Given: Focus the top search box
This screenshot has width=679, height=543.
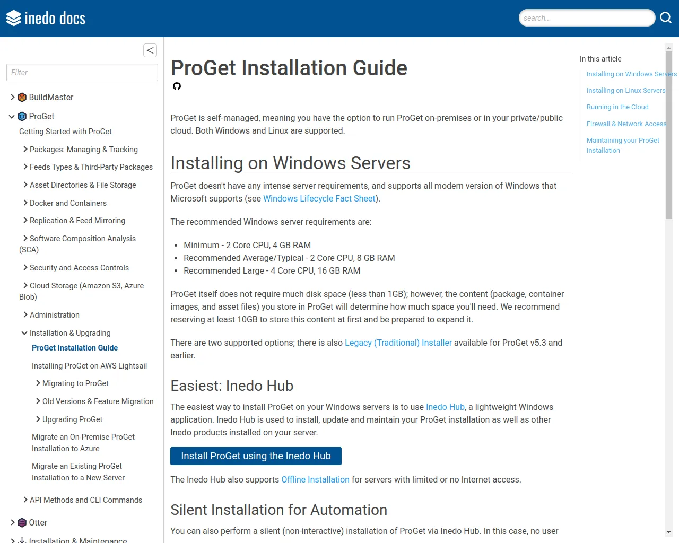Looking at the screenshot, I should click(587, 18).
